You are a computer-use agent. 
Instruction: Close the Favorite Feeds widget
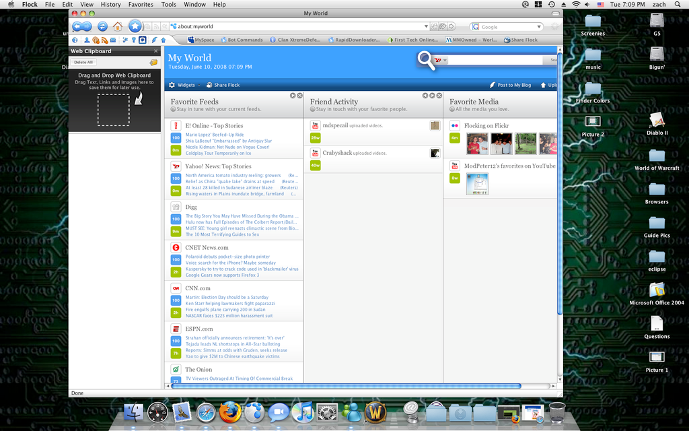(x=299, y=96)
